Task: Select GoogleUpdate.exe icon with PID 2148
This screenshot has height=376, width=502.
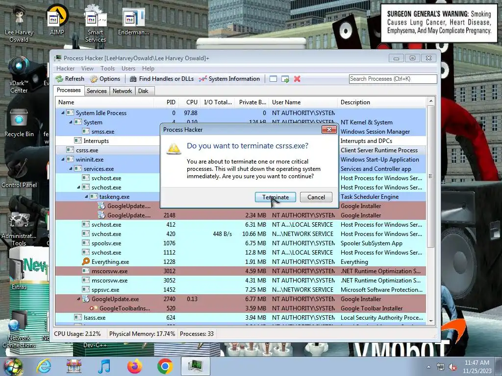Action: click(101, 215)
